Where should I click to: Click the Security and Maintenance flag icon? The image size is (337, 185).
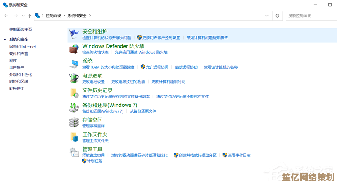coord(74,34)
